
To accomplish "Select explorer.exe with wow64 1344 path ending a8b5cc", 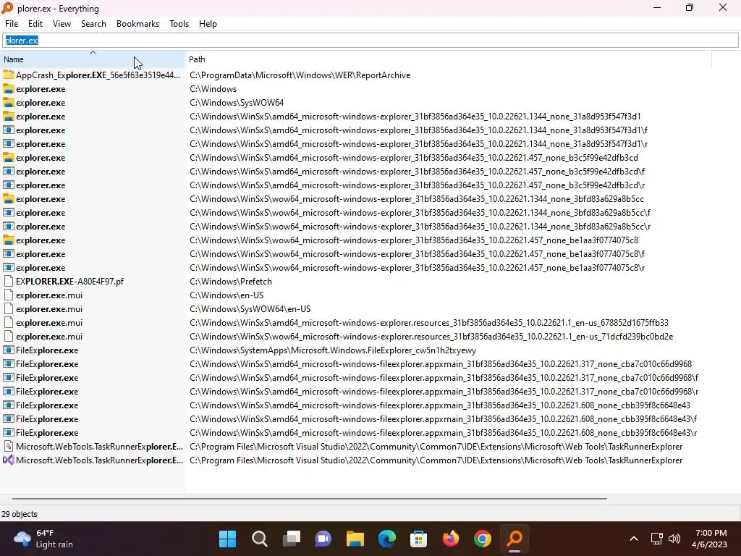I will [x=41, y=198].
